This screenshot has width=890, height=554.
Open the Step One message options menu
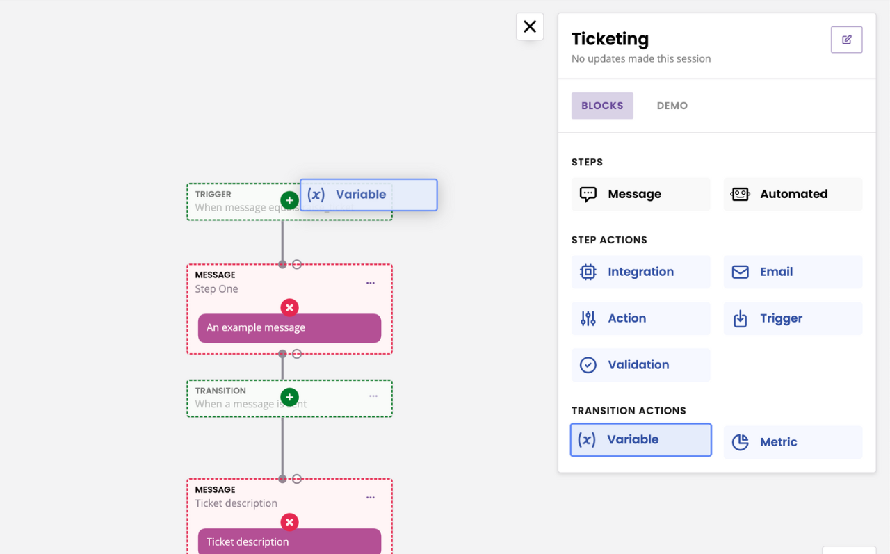[371, 283]
